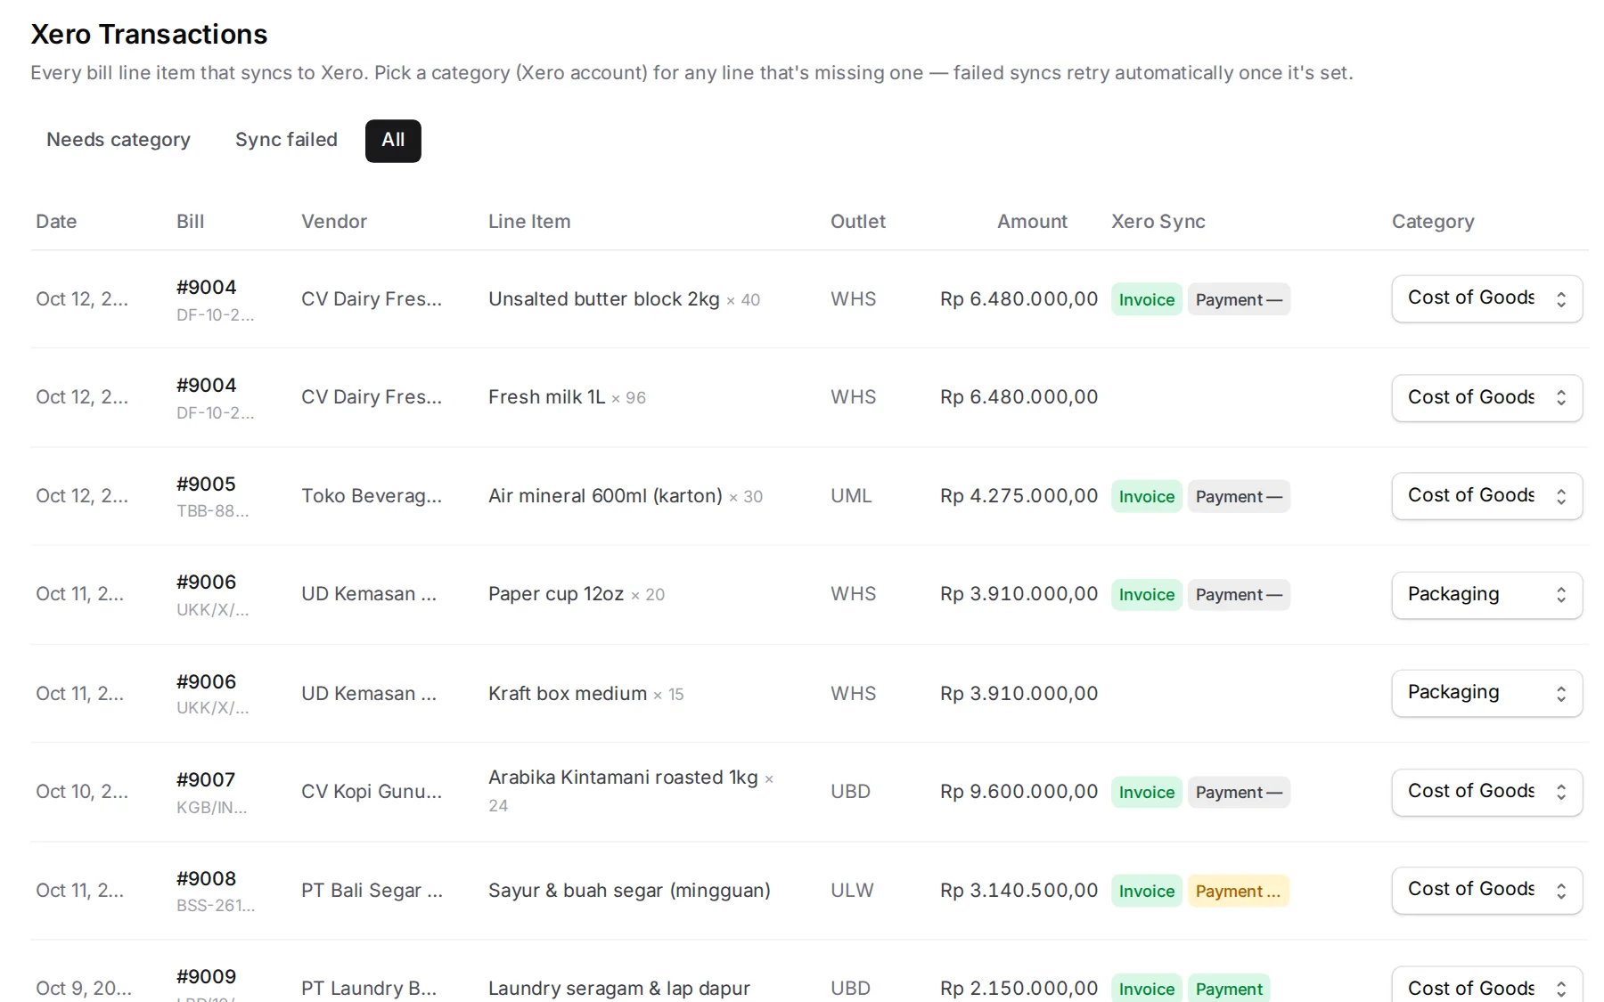The image size is (1604, 1002).
Task: Open category dropdown for Unsalted butter block row
Action: pyautogui.click(x=1486, y=299)
